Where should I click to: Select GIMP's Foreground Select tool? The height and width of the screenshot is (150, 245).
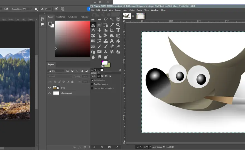point(99,25)
